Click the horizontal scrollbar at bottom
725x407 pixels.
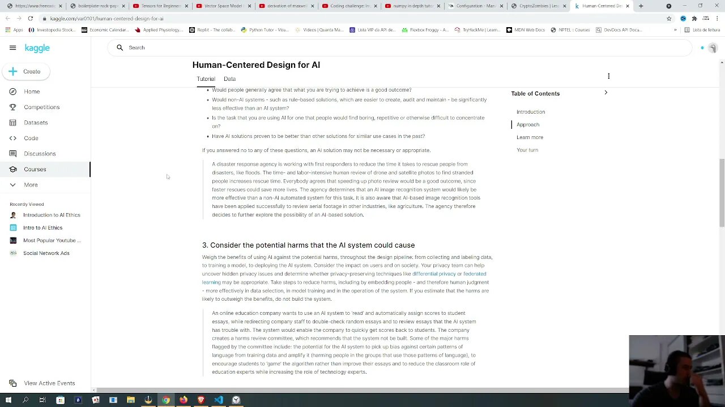pos(362,390)
